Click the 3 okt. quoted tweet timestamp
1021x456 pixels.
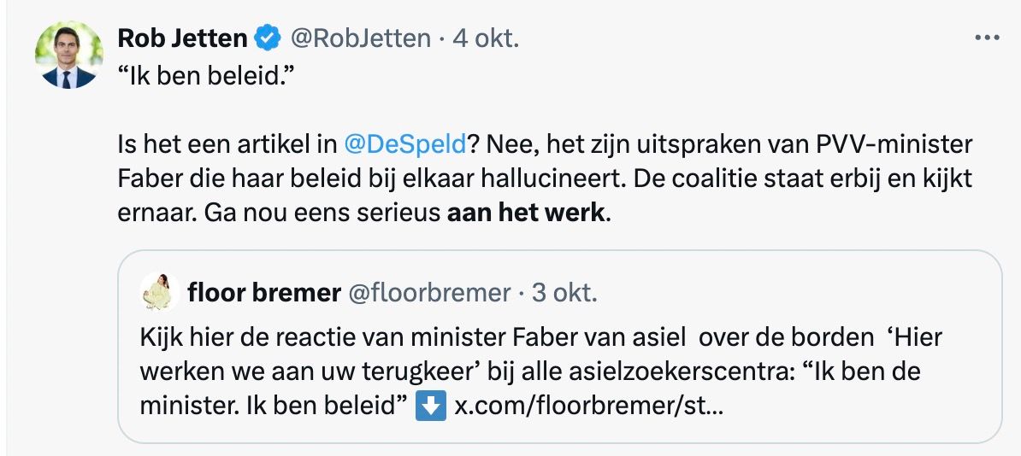[x=564, y=293]
